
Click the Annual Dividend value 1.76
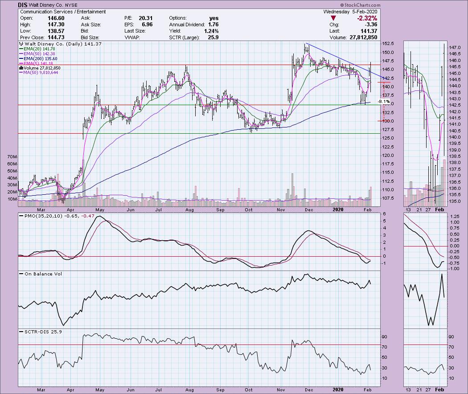[x=213, y=25]
